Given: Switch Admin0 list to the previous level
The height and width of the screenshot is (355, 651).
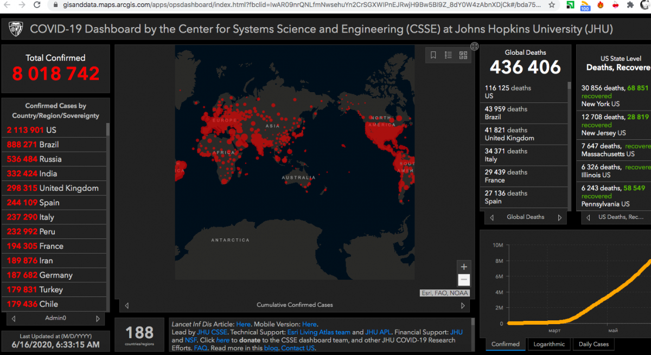Looking at the screenshot, I should coord(14,319).
